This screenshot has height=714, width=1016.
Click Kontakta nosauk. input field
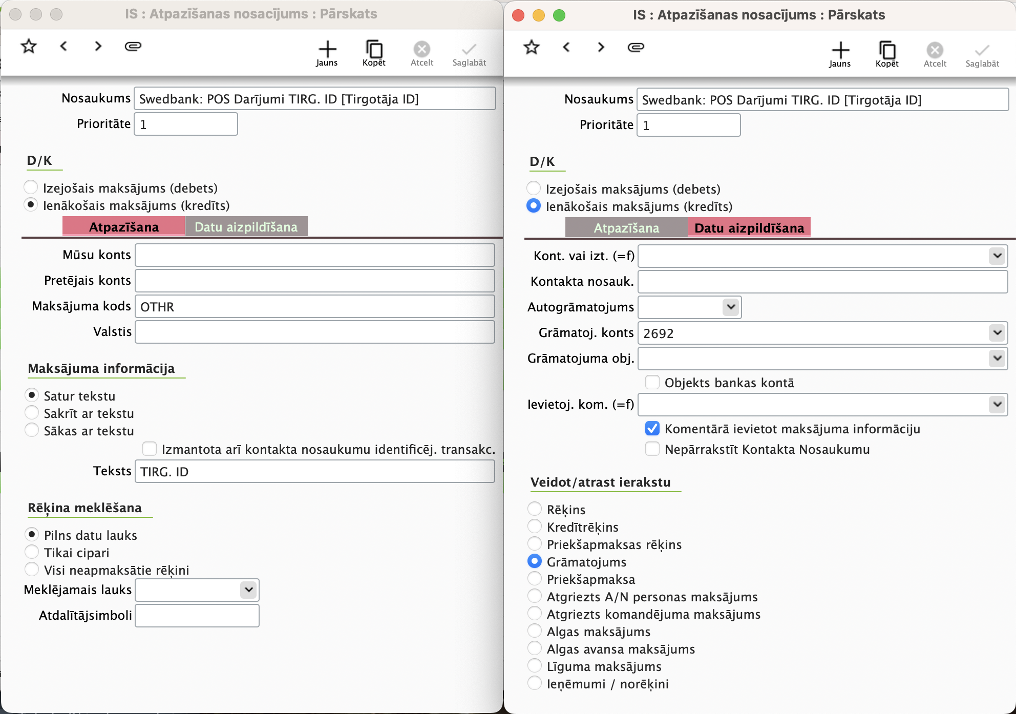click(822, 282)
